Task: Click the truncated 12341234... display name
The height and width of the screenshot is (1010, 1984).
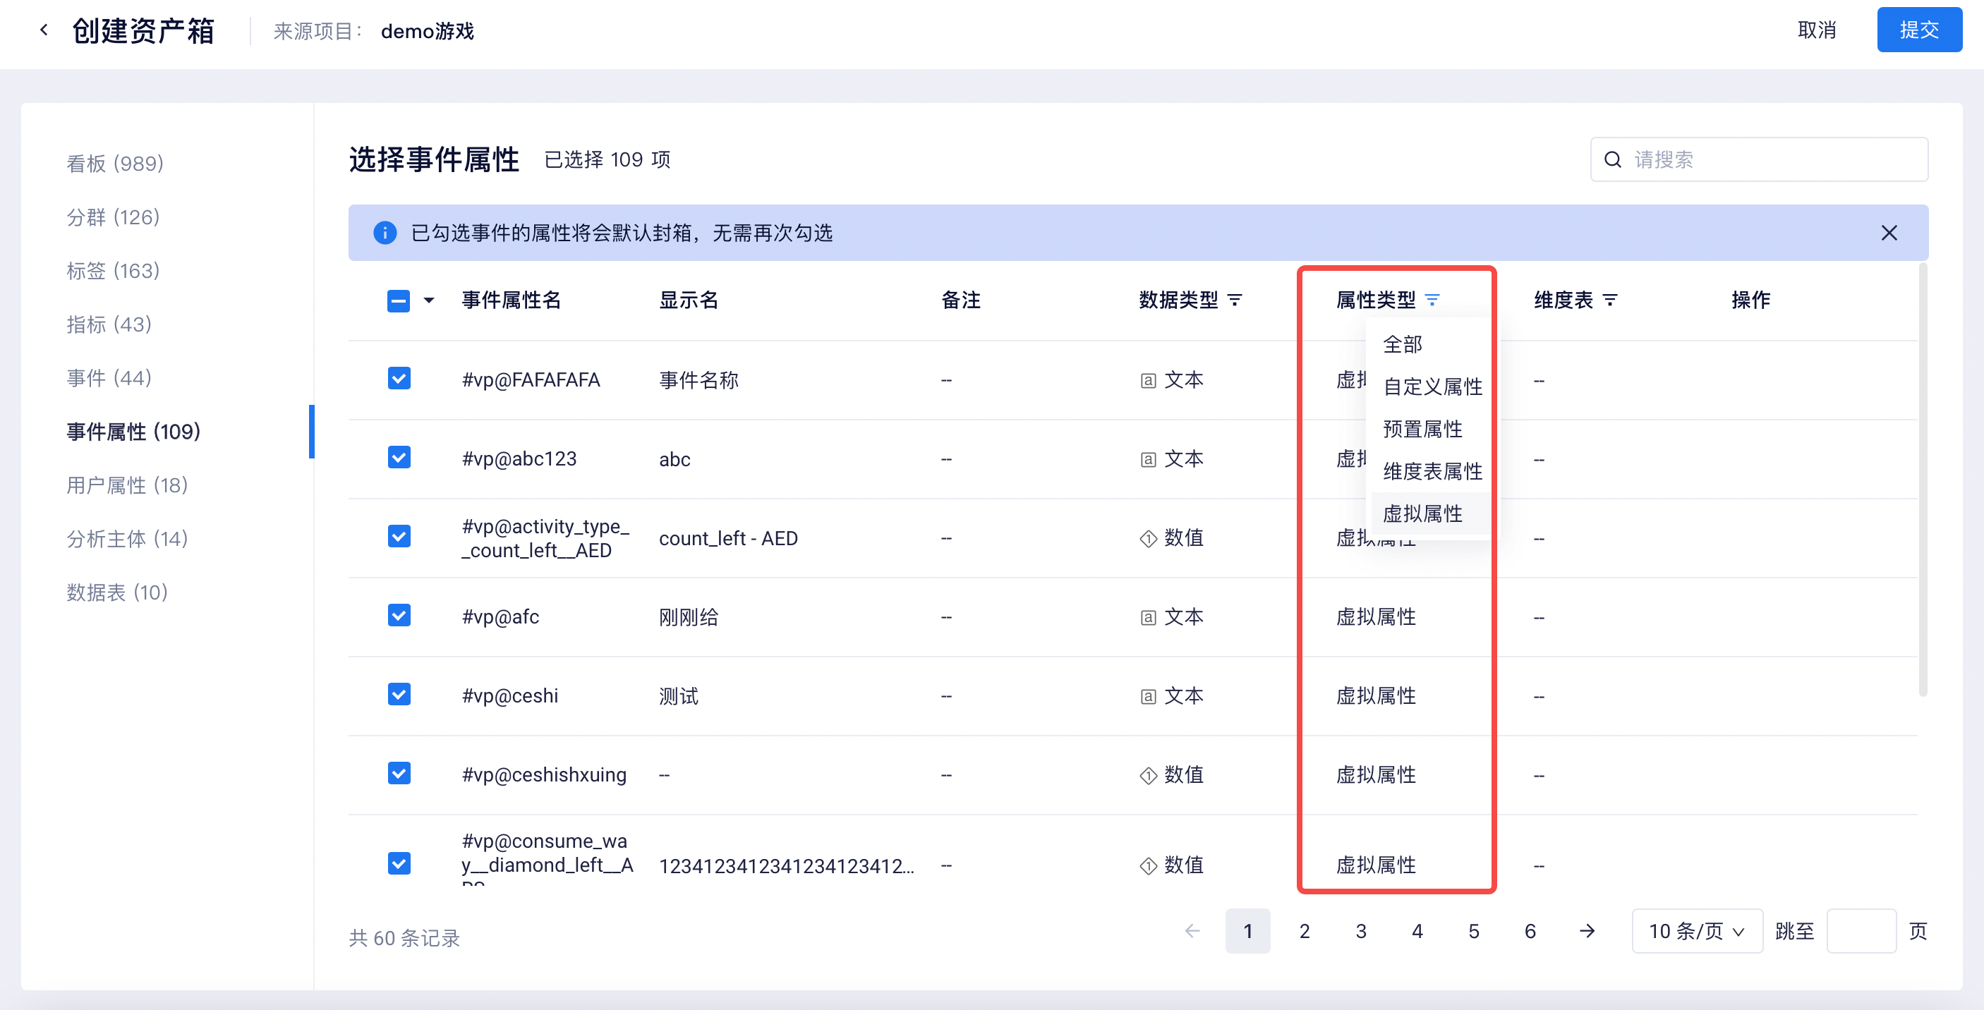Action: click(787, 865)
